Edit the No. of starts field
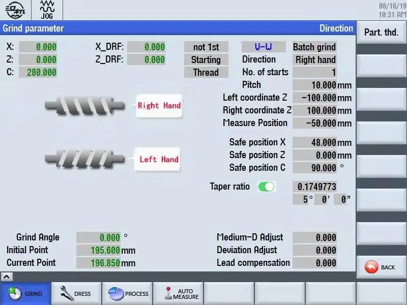Image resolution: width=407 pixels, height=305 pixels. (x=314, y=72)
